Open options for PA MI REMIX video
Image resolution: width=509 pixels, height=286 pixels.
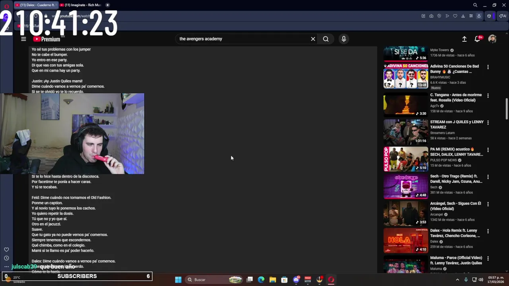click(488, 150)
